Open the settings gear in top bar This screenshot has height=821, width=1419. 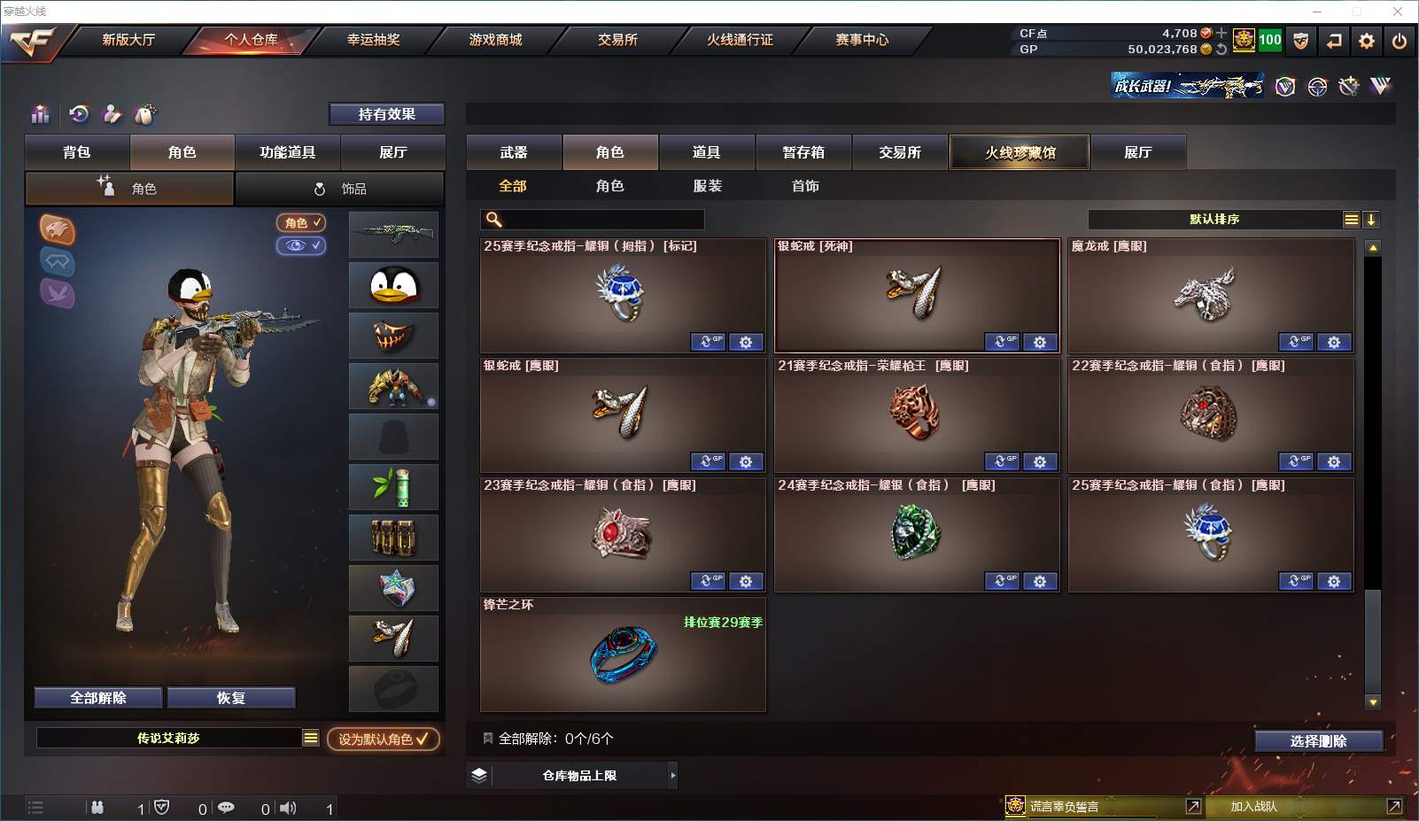(x=1367, y=41)
